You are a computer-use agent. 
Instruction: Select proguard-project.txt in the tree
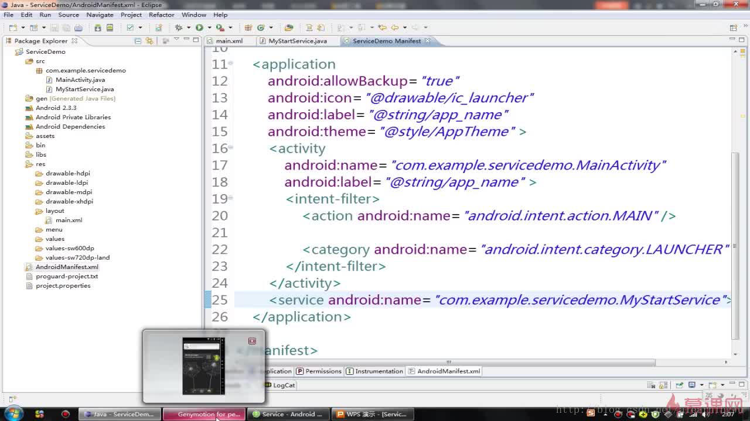pos(67,276)
